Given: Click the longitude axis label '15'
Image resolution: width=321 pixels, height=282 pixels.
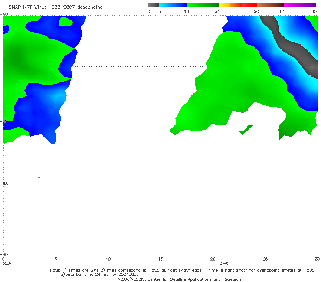Looking at the screenshot, I should tap(160, 259).
